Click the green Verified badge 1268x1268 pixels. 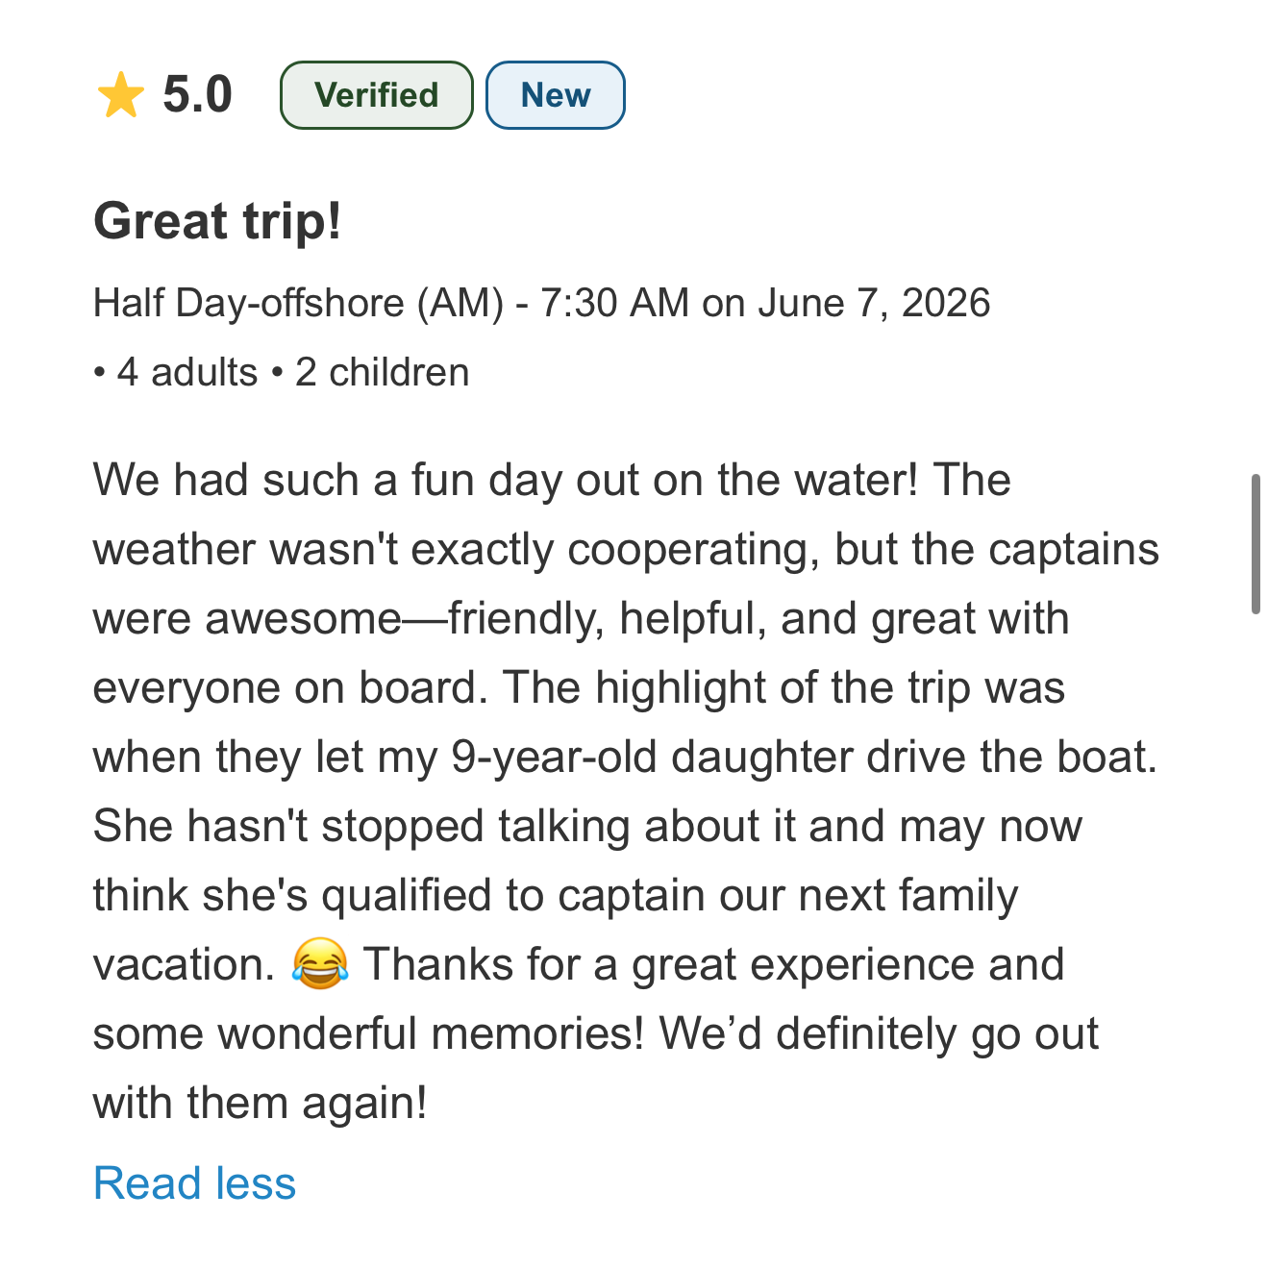point(377,95)
